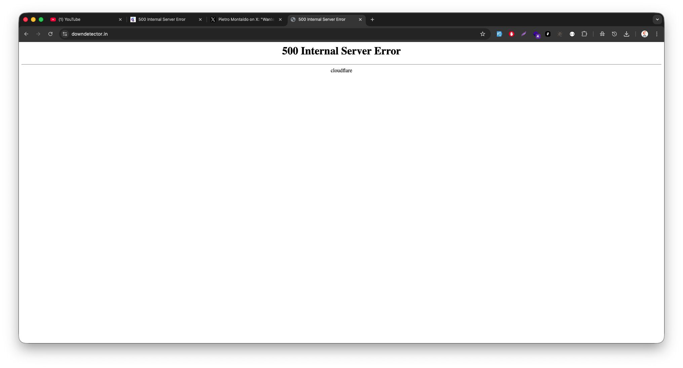Bookmark this page with the star icon

click(482, 34)
